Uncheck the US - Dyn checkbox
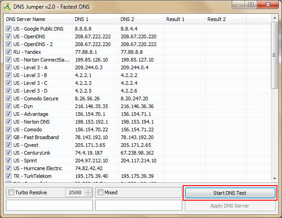 click(8, 106)
